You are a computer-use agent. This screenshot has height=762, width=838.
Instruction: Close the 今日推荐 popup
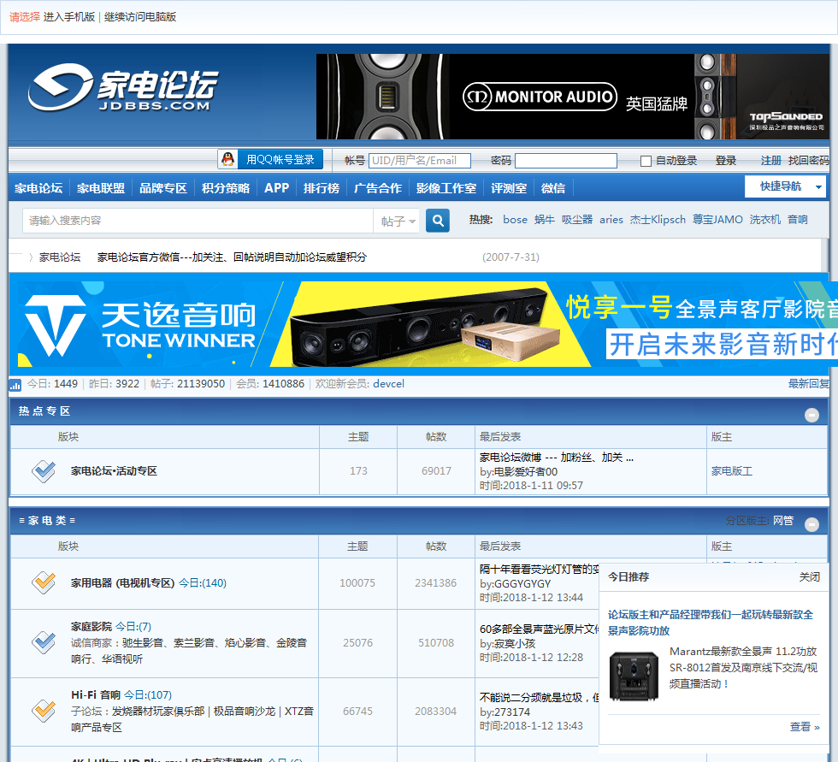(809, 577)
